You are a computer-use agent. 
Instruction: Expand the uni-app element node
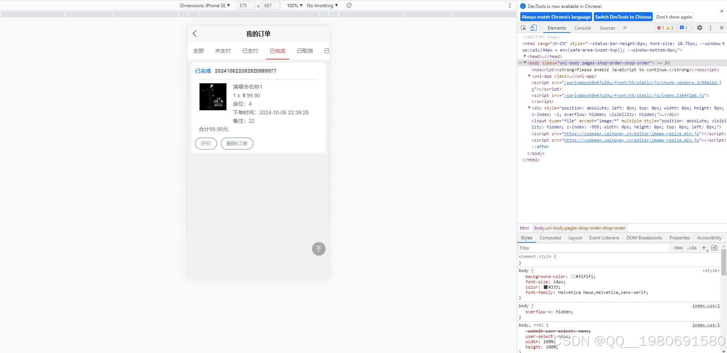[x=529, y=76]
